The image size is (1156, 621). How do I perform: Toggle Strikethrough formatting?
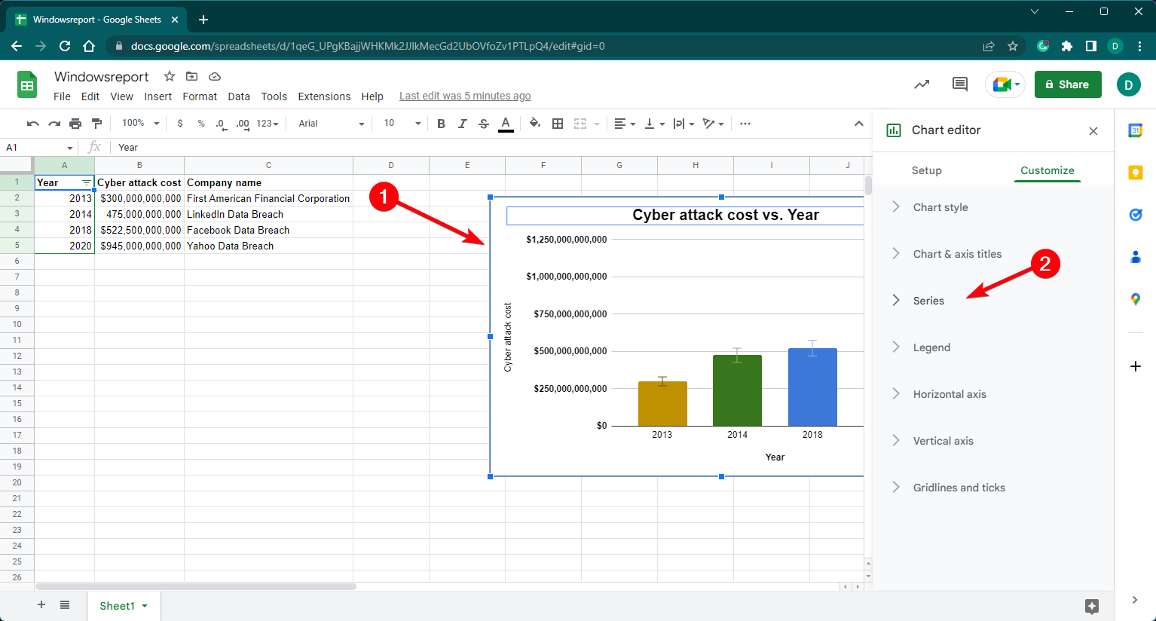(484, 124)
